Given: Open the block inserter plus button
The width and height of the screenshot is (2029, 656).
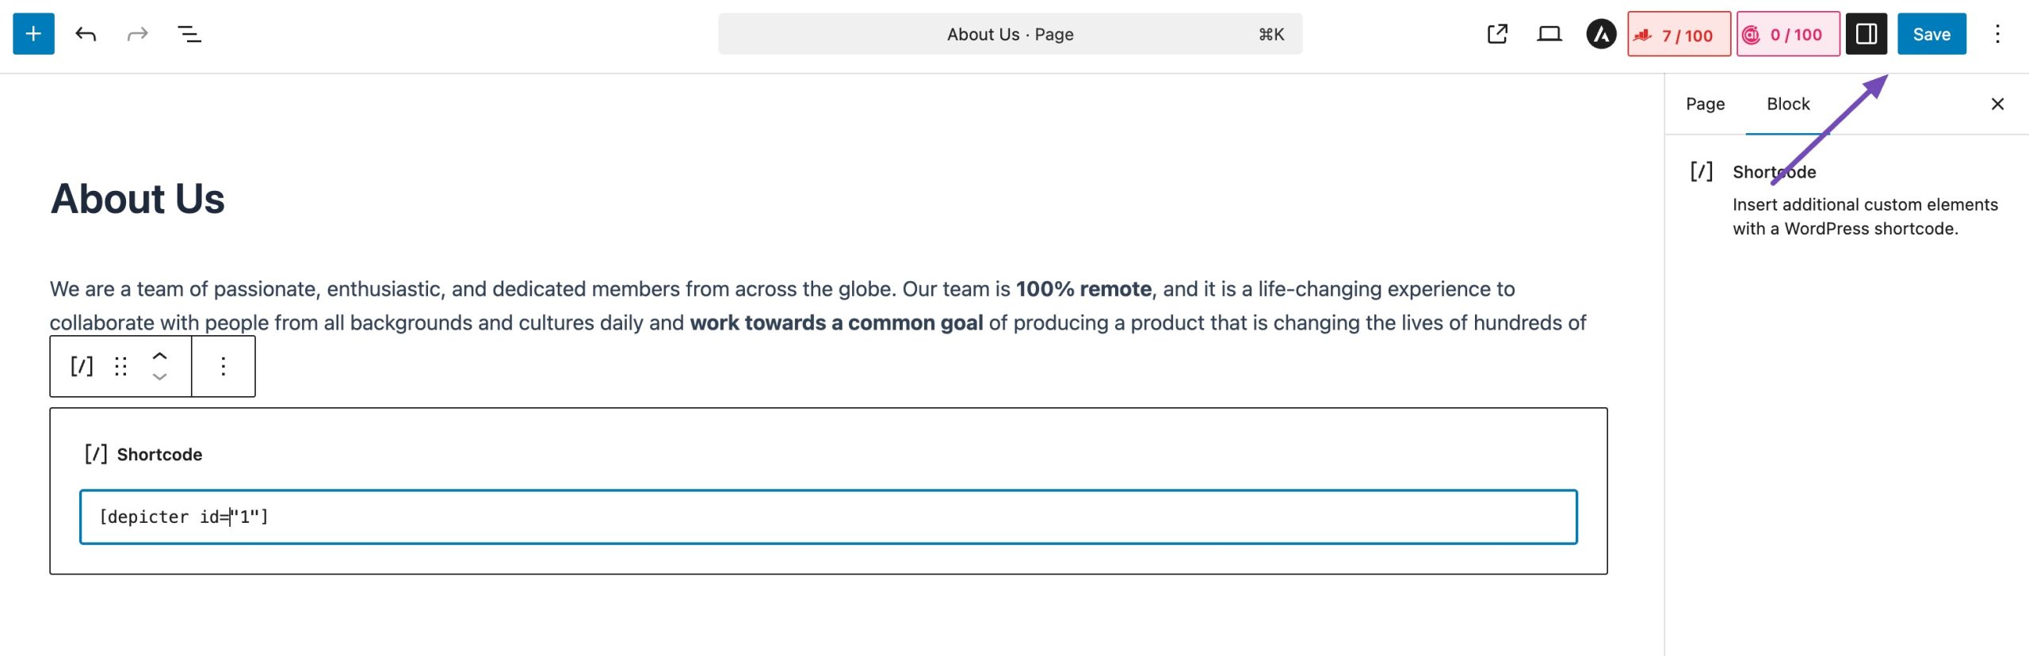Looking at the screenshot, I should click(33, 34).
